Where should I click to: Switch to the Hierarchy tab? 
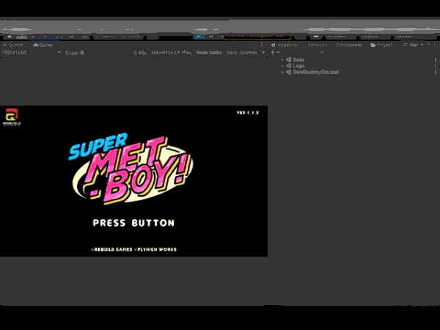tap(413, 45)
